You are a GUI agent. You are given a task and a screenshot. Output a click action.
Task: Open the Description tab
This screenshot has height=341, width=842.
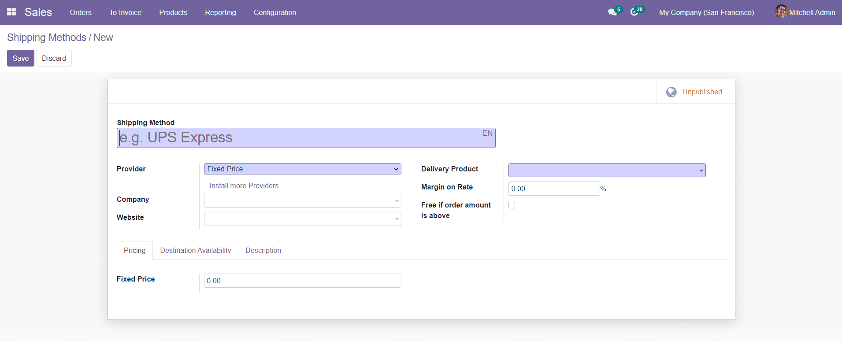(263, 250)
